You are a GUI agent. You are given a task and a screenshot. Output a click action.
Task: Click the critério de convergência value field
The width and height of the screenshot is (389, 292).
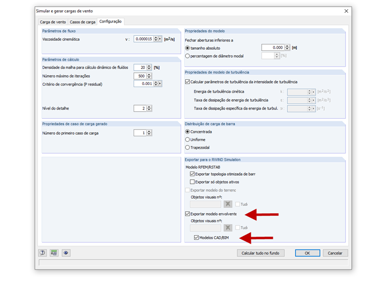point(144,84)
